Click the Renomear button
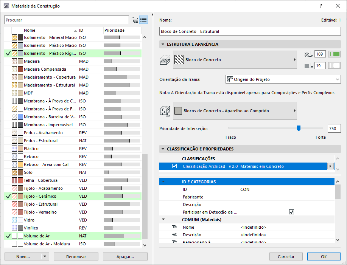The image size is (347, 265). tap(76, 257)
